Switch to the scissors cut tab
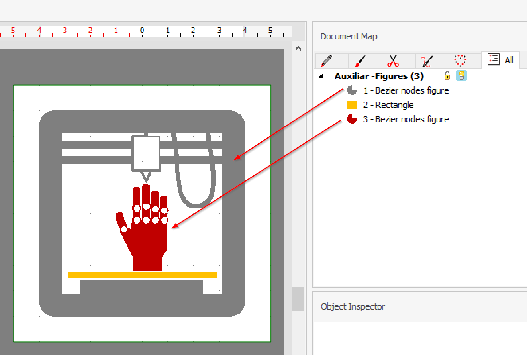This screenshot has width=527, height=355. tap(393, 61)
